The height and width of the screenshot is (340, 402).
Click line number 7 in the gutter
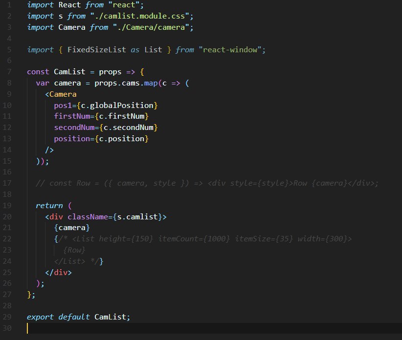tap(9, 72)
